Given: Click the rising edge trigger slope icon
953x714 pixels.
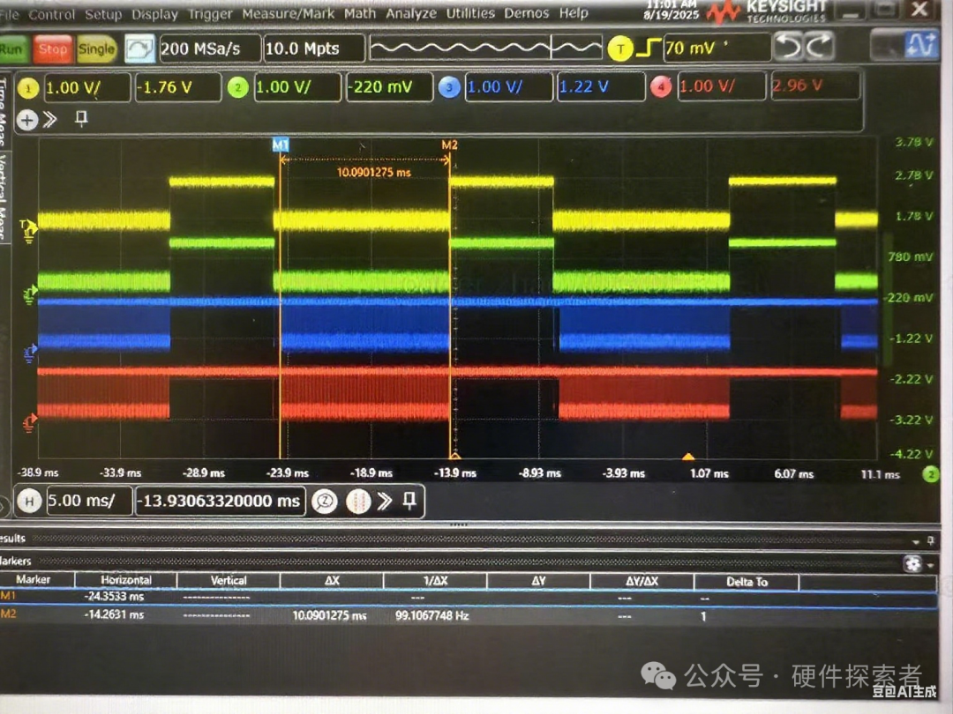Looking at the screenshot, I should (x=648, y=48).
